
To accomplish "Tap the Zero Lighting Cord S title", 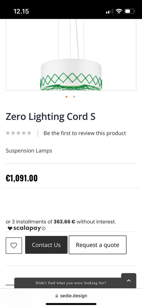I will pyautogui.click(x=51, y=117).
